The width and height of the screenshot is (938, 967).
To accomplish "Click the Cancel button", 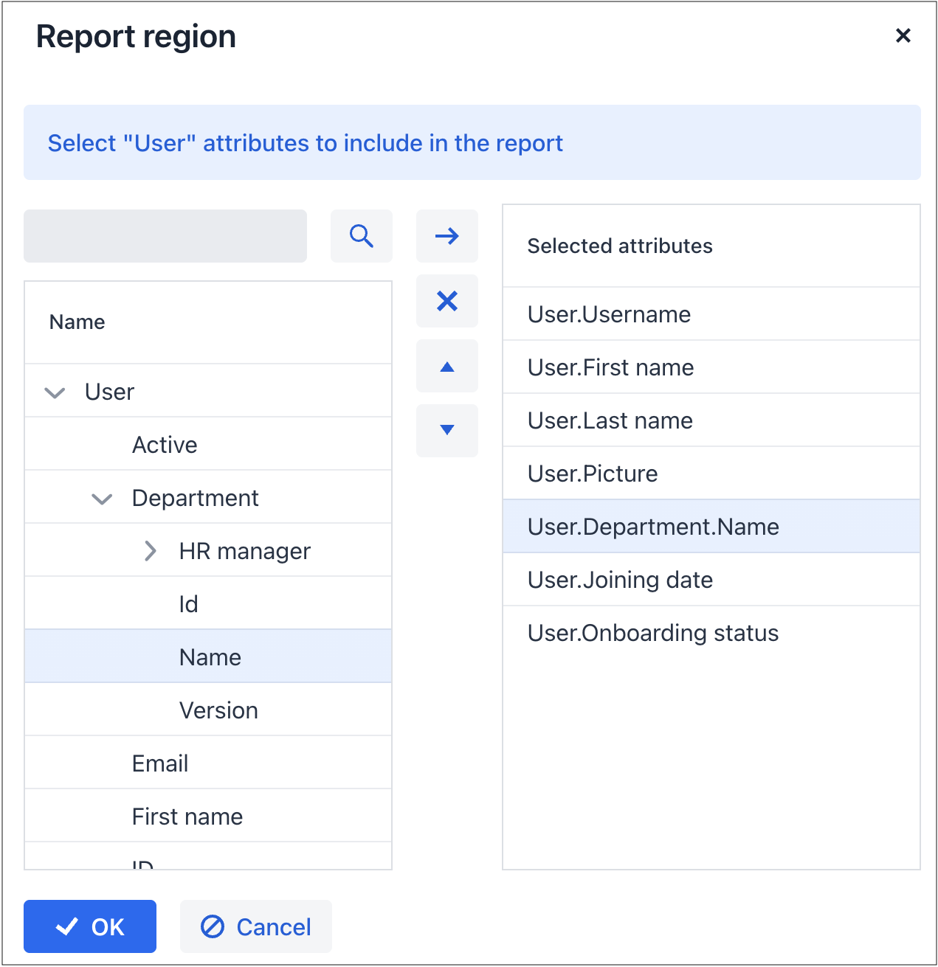I will (256, 926).
